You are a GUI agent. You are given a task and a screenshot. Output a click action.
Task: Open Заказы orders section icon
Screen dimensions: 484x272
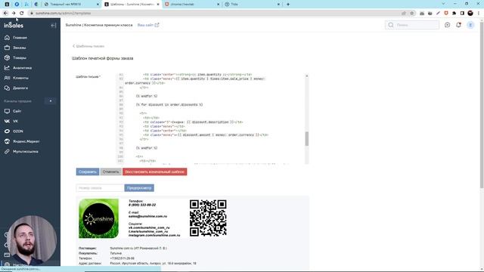point(7,48)
